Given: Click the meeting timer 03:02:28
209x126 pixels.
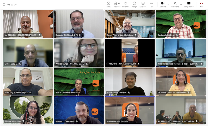Looking at the screenshot, I should click(x=12, y=4).
